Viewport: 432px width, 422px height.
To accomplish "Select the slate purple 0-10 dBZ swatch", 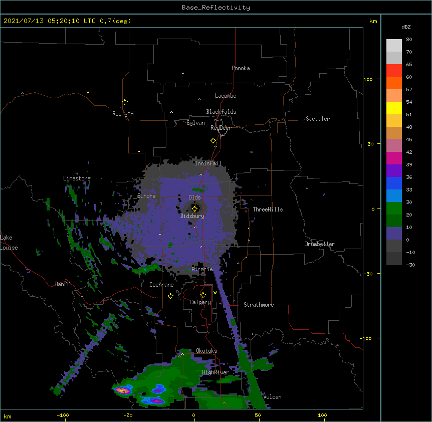I will pyautogui.click(x=394, y=234).
